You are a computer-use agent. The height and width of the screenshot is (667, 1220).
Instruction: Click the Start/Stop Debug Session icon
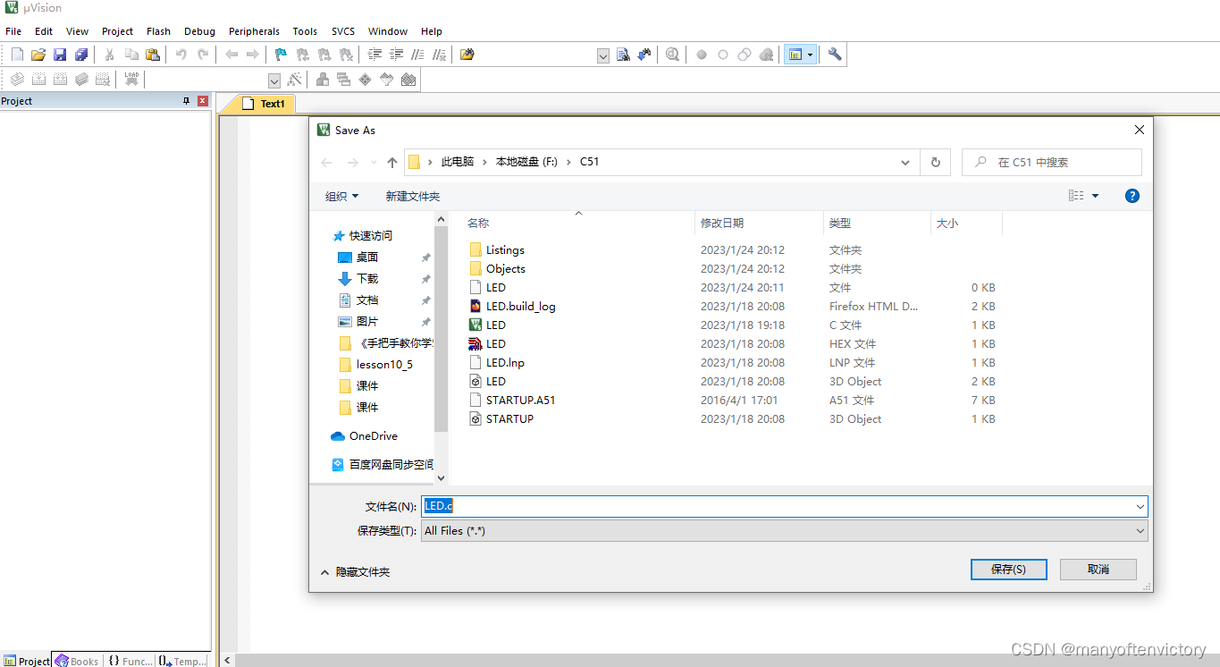click(672, 55)
